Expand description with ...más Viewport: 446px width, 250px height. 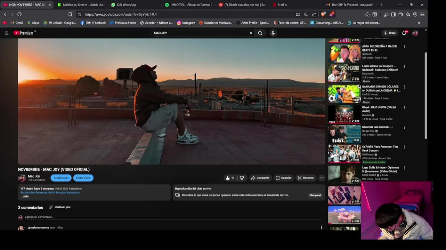[25, 196]
